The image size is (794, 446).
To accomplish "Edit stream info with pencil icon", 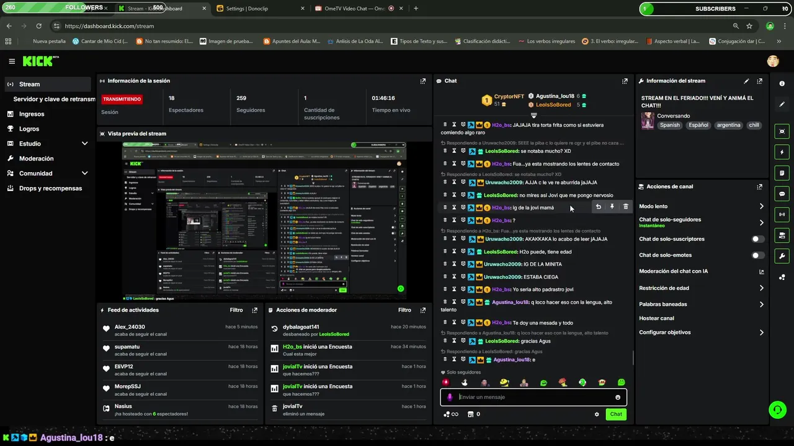I will pos(746,81).
